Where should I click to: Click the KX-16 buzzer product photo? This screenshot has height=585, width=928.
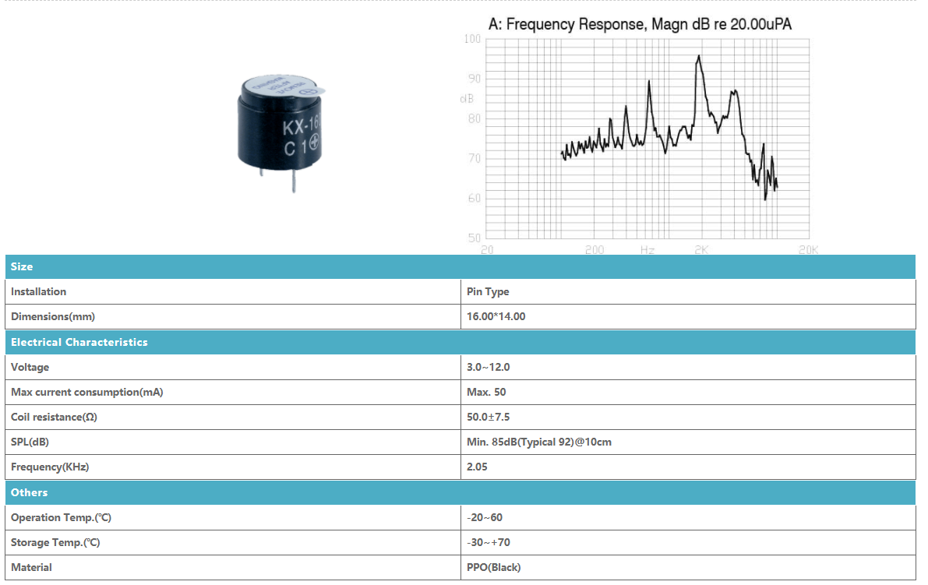point(282,133)
